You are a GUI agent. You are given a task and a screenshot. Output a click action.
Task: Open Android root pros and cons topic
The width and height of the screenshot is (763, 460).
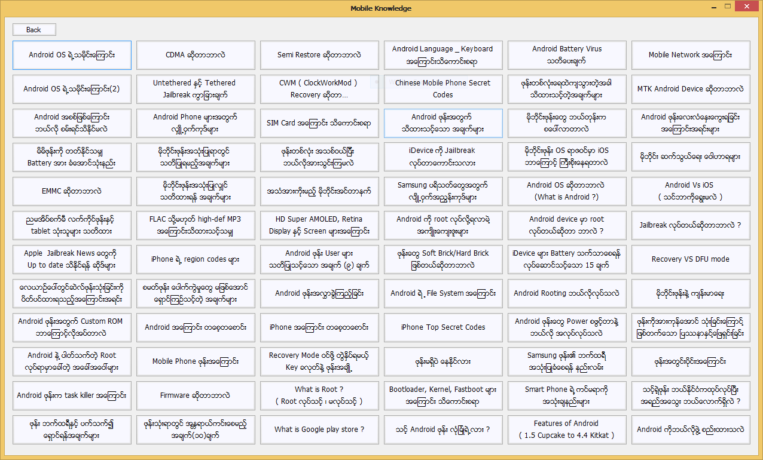pos(443,225)
